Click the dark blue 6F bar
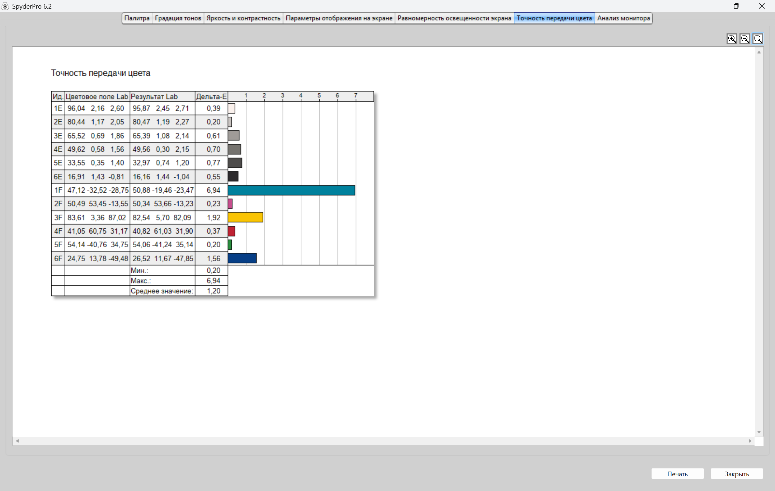The height and width of the screenshot is (491, 775). [242, 258]
